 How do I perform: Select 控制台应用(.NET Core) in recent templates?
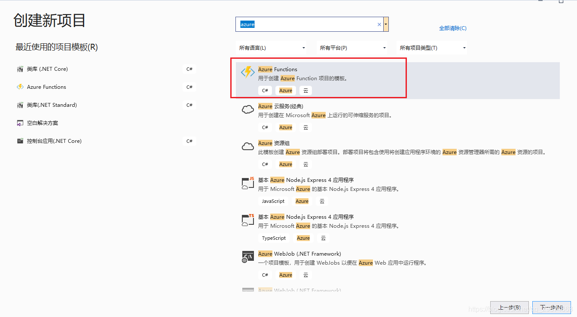click(54, 141)
